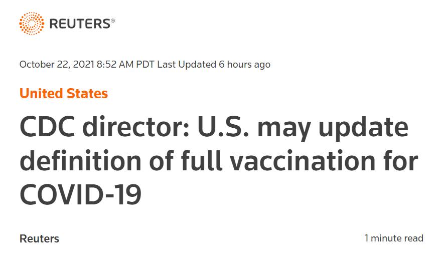443x260 pixels.
Task: Open the Reuters author byline
Action: [x=39, y=238]
